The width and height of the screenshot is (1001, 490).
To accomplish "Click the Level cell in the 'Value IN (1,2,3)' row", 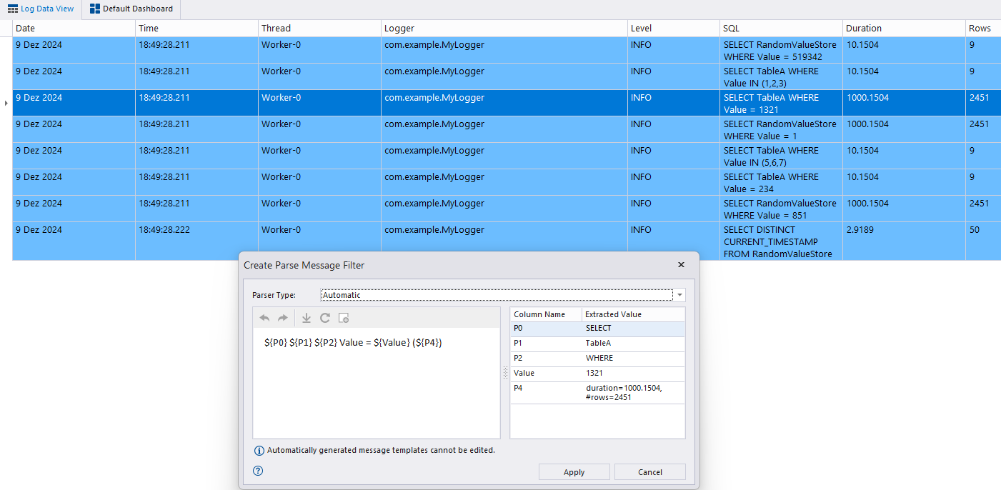I will click(674, 77).
